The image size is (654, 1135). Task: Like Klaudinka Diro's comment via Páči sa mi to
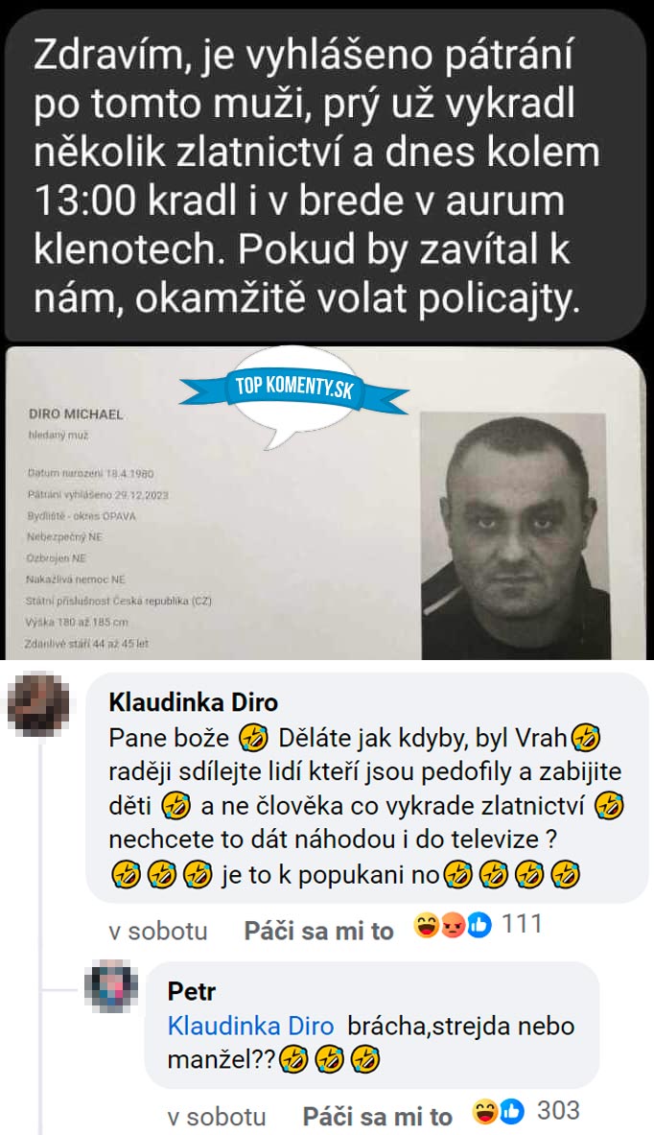tap(318, 931)
